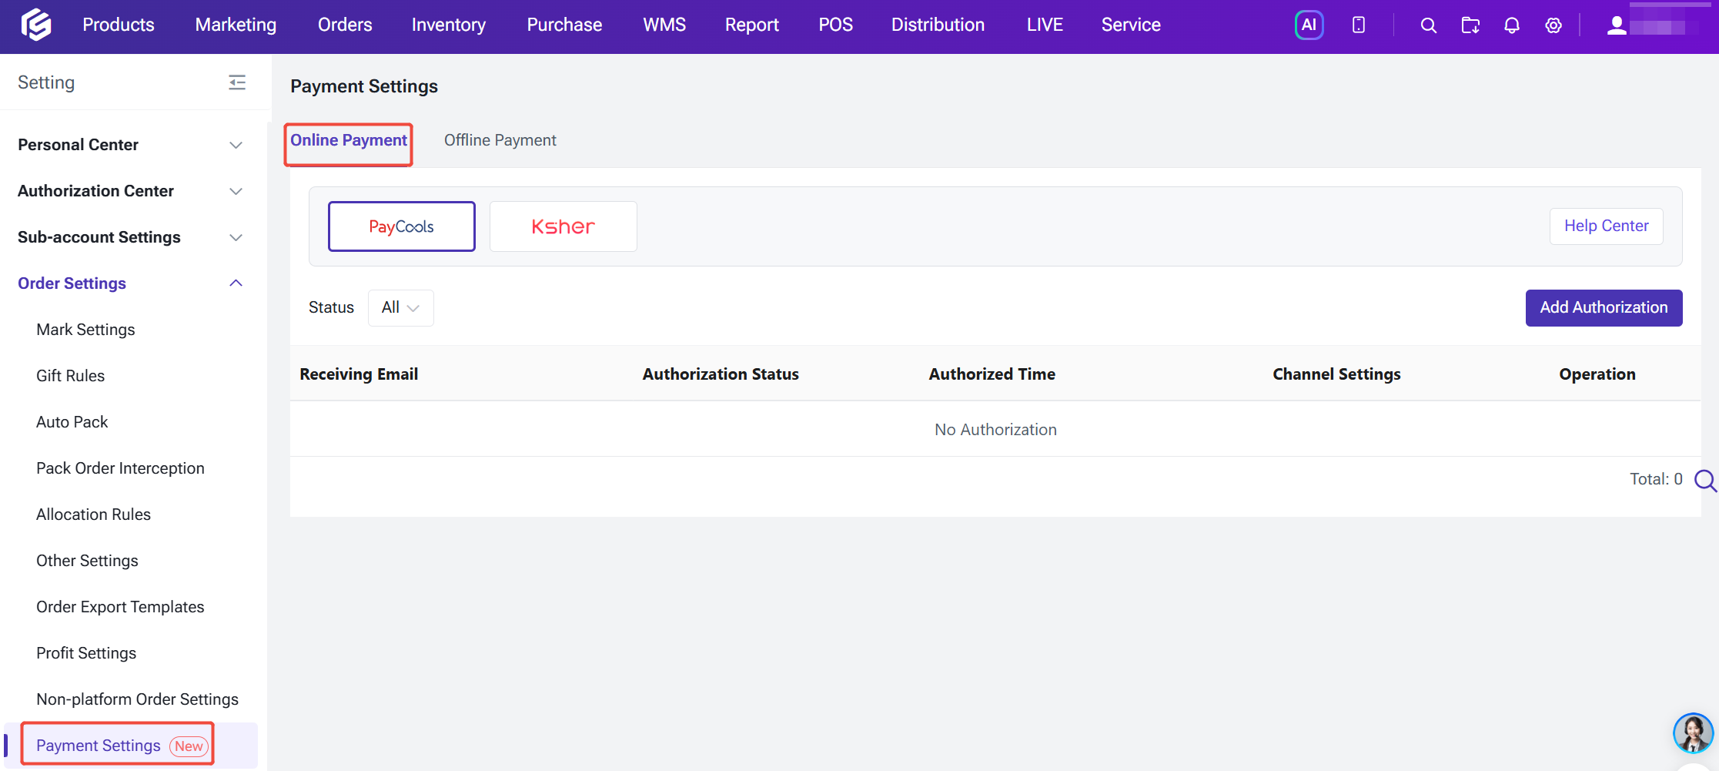Image resolution: width=1719 pixels, height=771 pixels.
Task: Open the Status All dropdown
Action: click(x=401, y=308)
